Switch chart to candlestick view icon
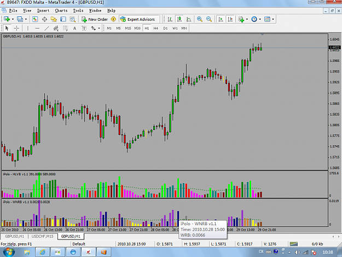This screenshot has width=342, height=257. (x=179, y=19)
